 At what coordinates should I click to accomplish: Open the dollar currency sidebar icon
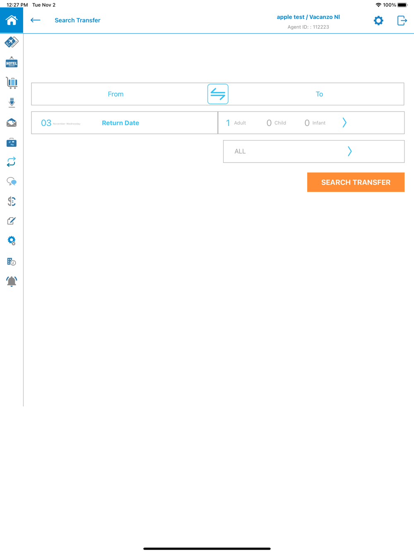pyautogui.click(x=12, y=201)
